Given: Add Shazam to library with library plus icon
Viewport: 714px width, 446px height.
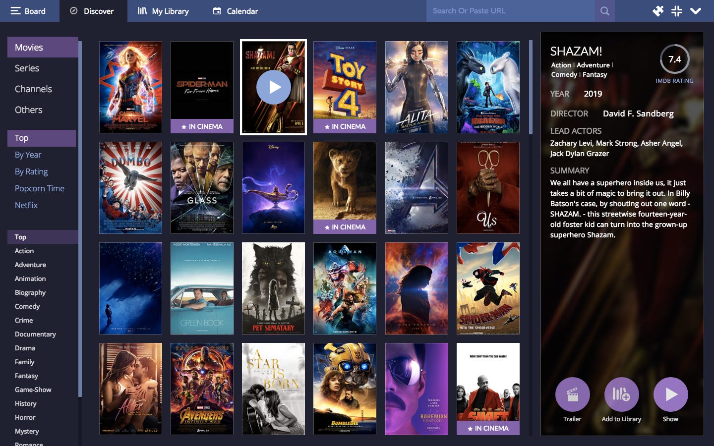Looking at the screenshot, I should click(x=621, y=395).
